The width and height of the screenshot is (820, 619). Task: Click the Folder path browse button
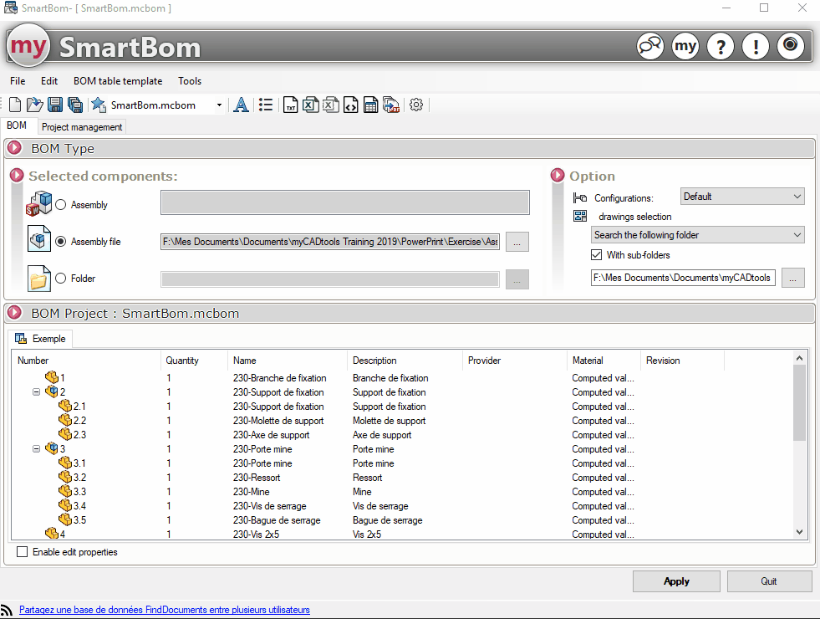pyautogui.click(x=517, y=279)
